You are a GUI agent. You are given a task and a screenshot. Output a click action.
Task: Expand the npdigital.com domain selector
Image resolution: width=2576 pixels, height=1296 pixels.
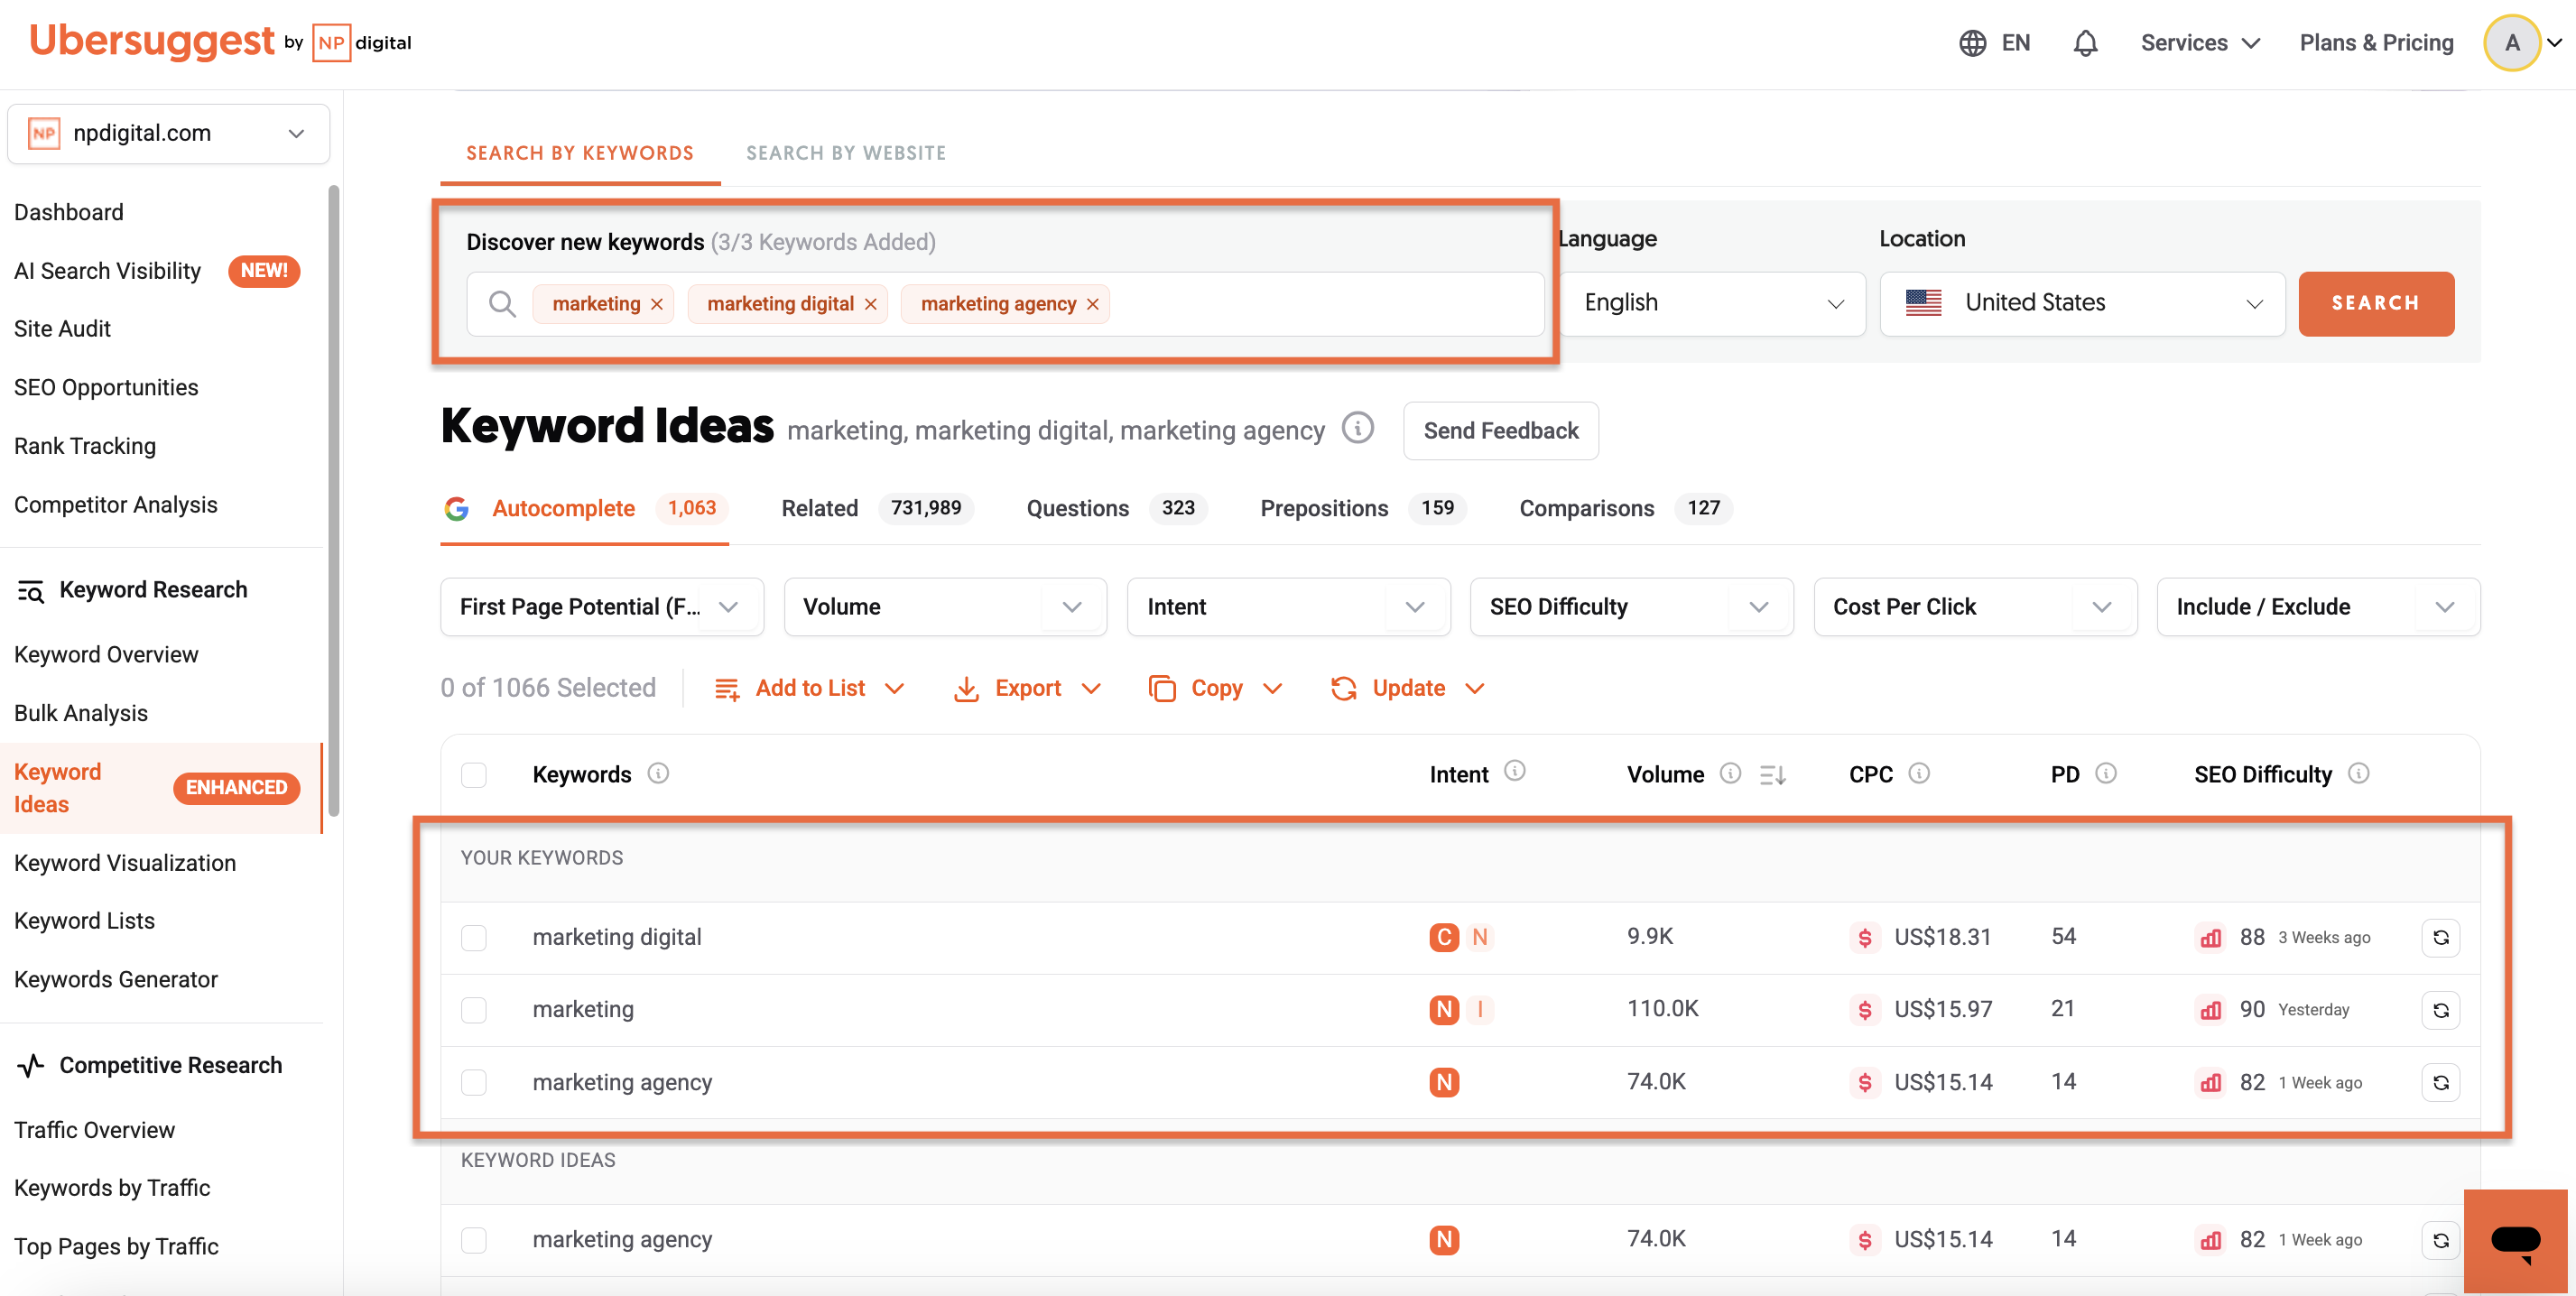[x=295, y=133]
